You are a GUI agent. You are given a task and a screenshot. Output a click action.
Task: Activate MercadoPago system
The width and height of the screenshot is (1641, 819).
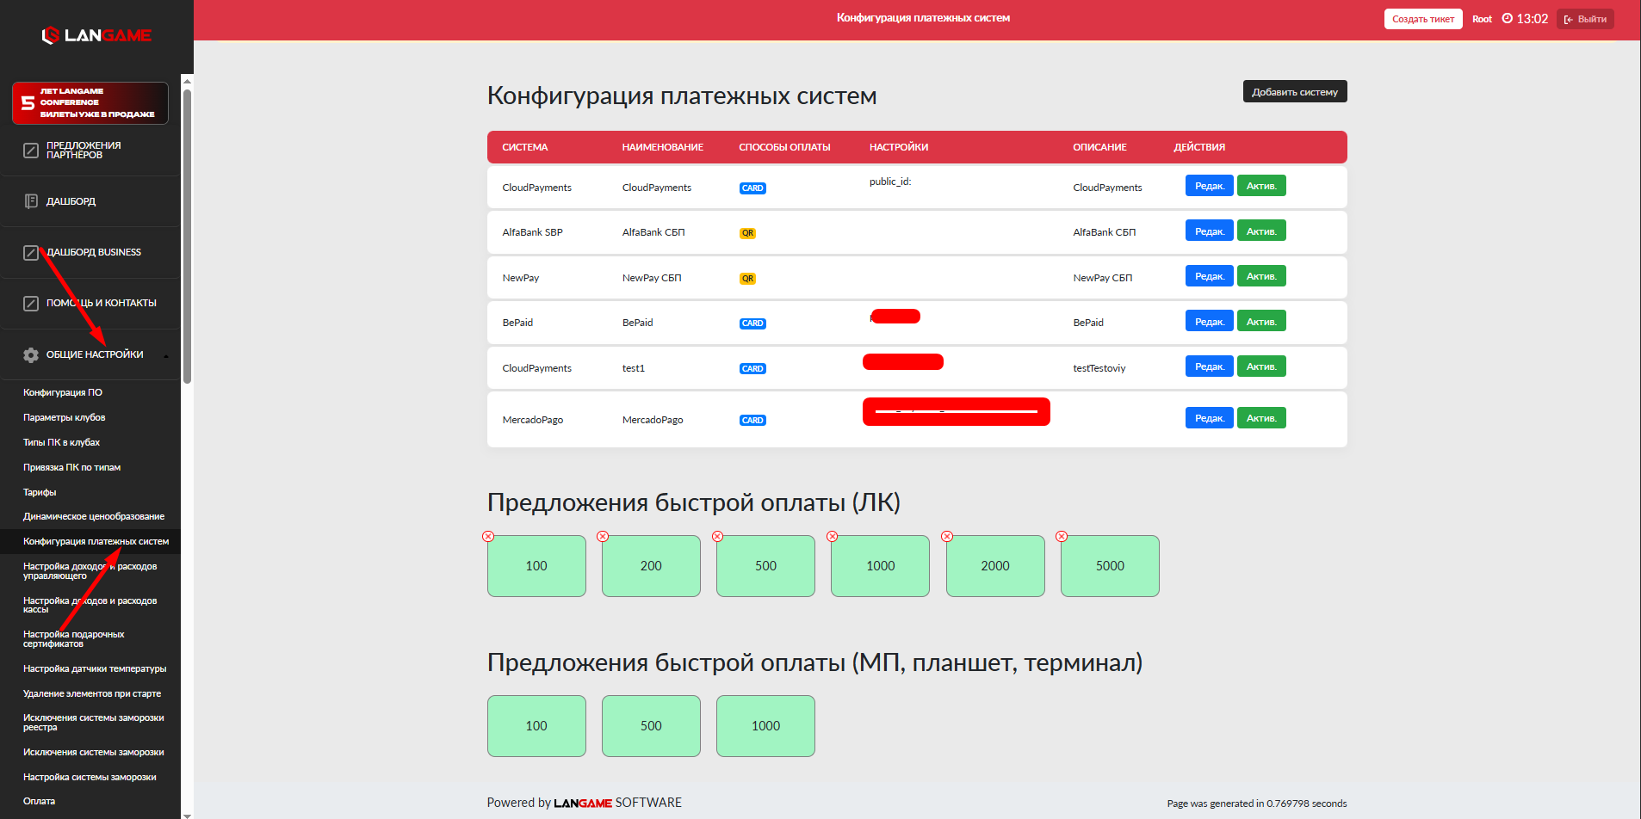click(1261, 418)
